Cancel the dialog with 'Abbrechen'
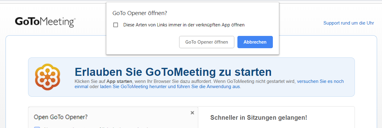Screen dimensions: 382x128 [x=255, y=42]
